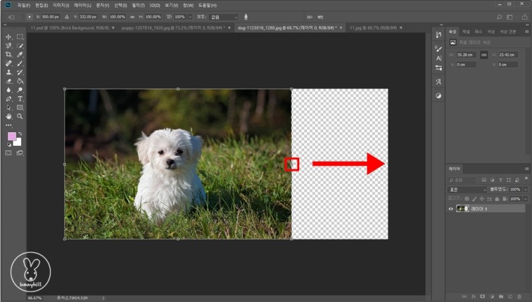
Task: Select the Zoom magnifier tool
Action: pos(20,116)
